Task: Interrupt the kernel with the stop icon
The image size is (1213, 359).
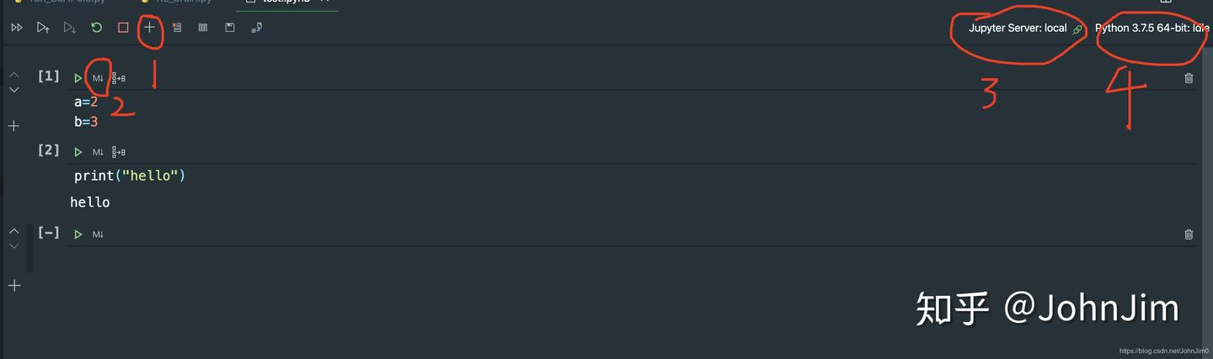Action: pos(123,28)
